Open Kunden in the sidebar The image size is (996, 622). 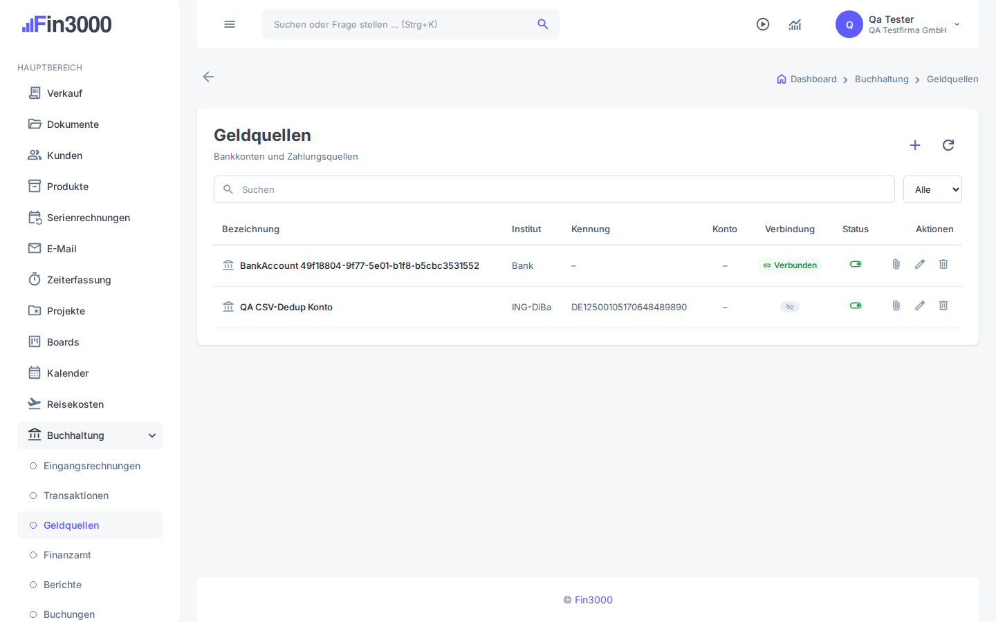[90, 155]
